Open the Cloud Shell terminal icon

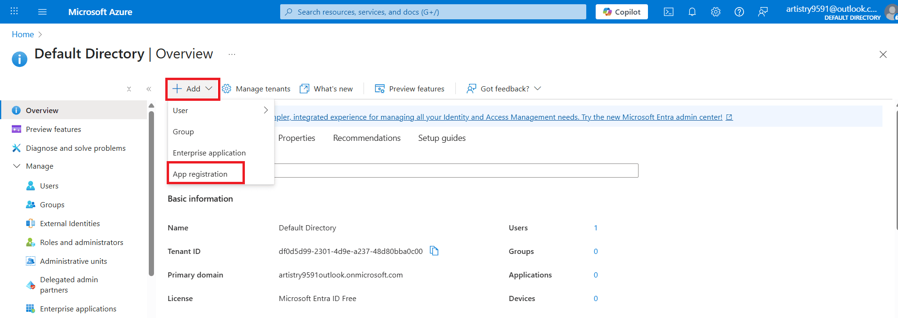[668, 12]
